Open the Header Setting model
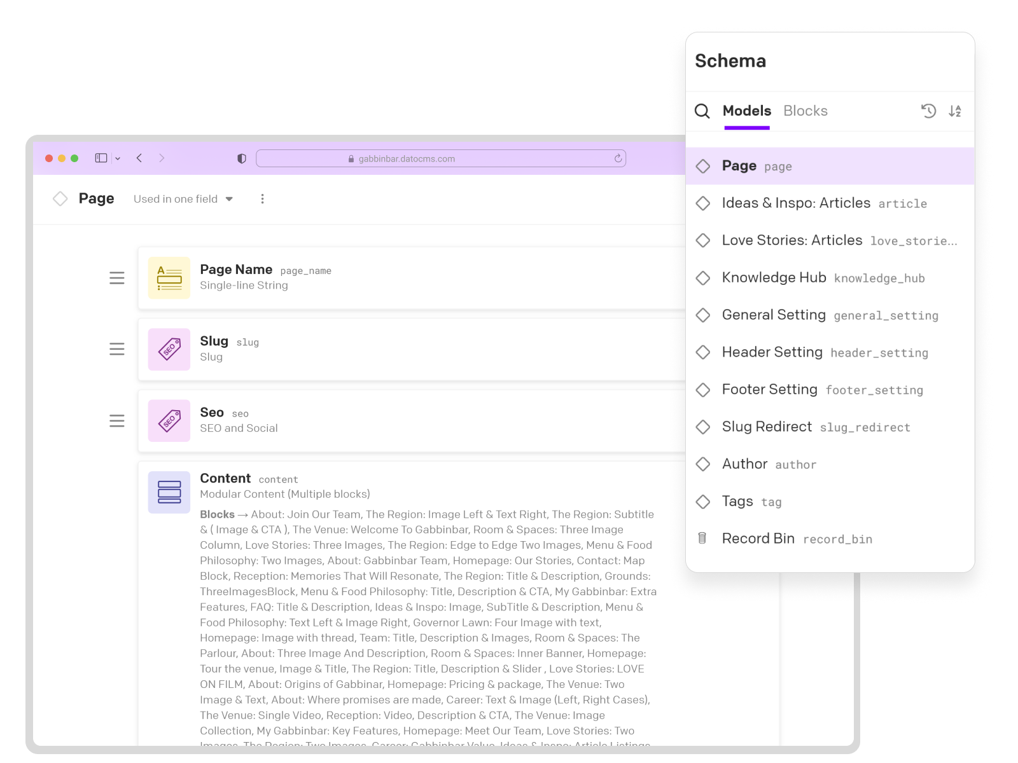Image resolution: width=1018 pixels, height=763 pixels. tap(830, 352)
